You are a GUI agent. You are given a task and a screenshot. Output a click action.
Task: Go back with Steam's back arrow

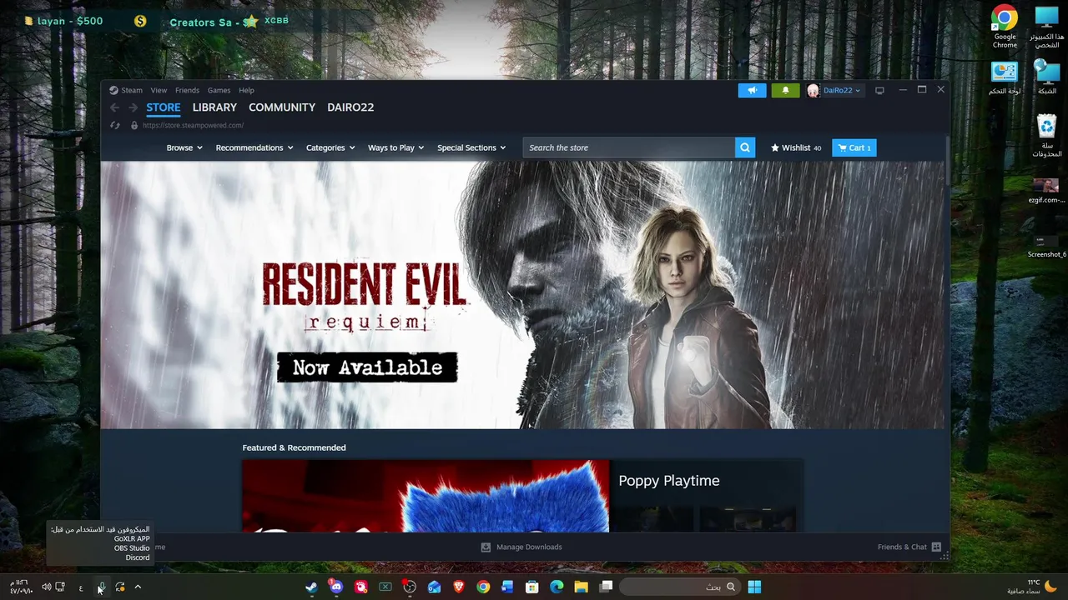[x=114, y=107]
